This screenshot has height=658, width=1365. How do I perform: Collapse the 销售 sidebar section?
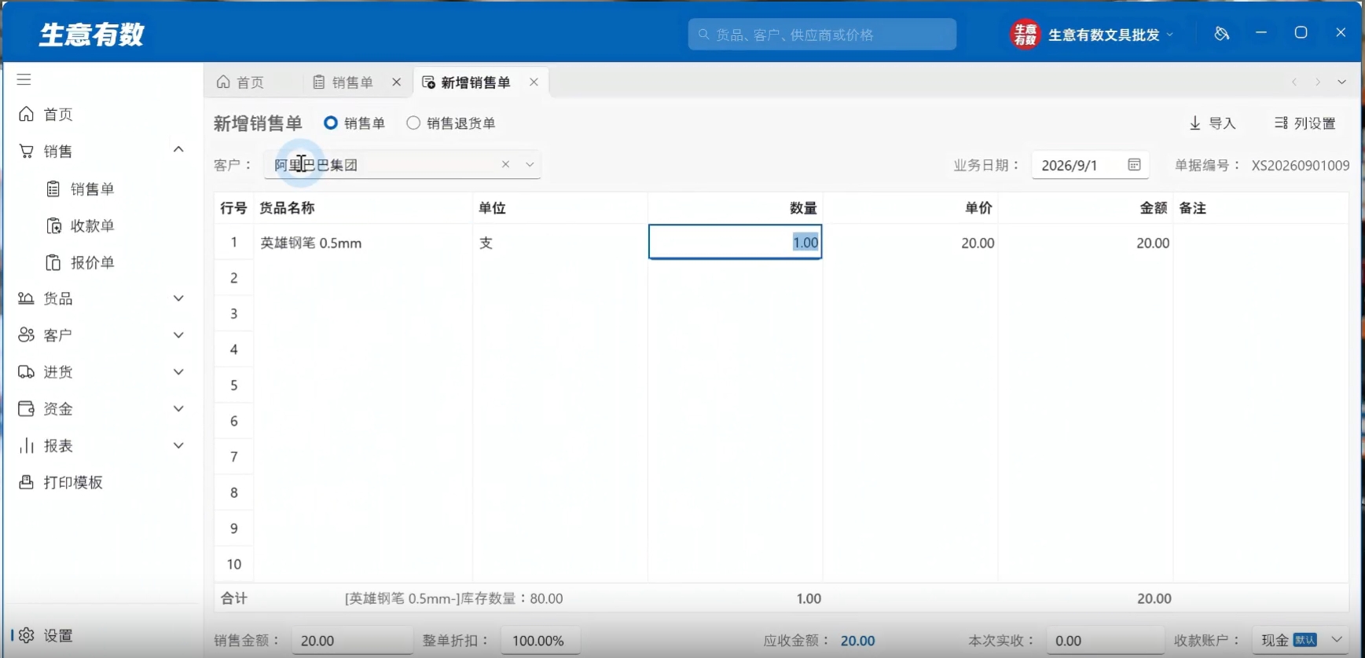[x=179, y=150]
